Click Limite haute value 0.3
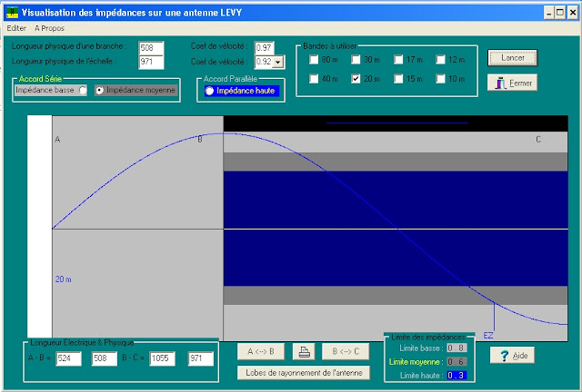 point(457,376)
